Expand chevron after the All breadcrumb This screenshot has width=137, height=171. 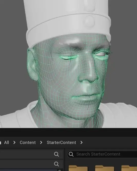pyautogui.click(x=14, y=142)
